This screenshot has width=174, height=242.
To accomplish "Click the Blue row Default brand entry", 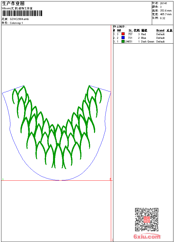I will pyautogui.click(x=161, y=38).
